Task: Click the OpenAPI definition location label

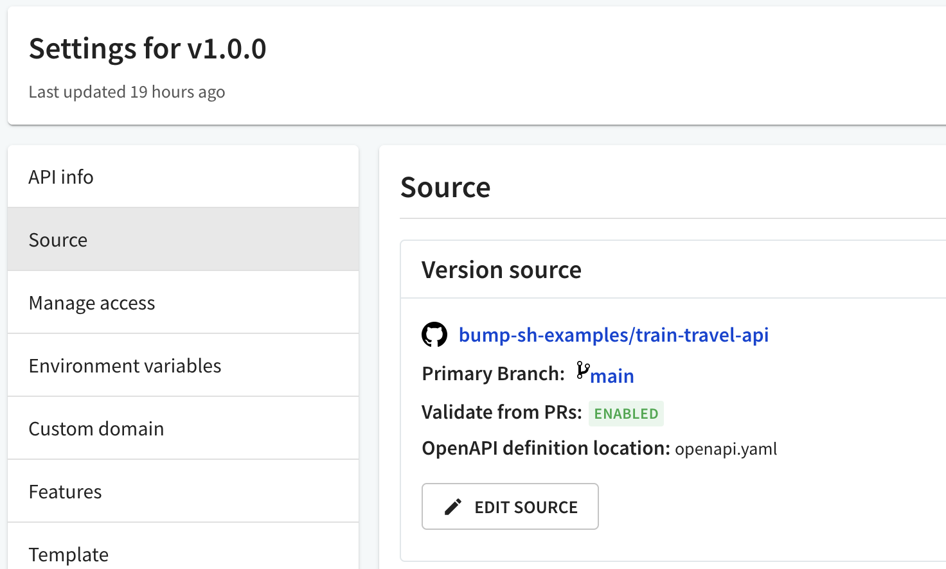Action: (x=546, y=448)
